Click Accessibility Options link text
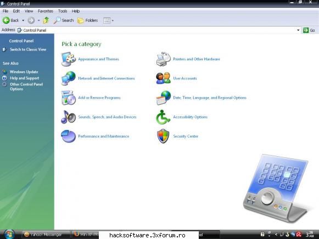The image size is (319, 239). pyautogui.click(x=190, y=117)
